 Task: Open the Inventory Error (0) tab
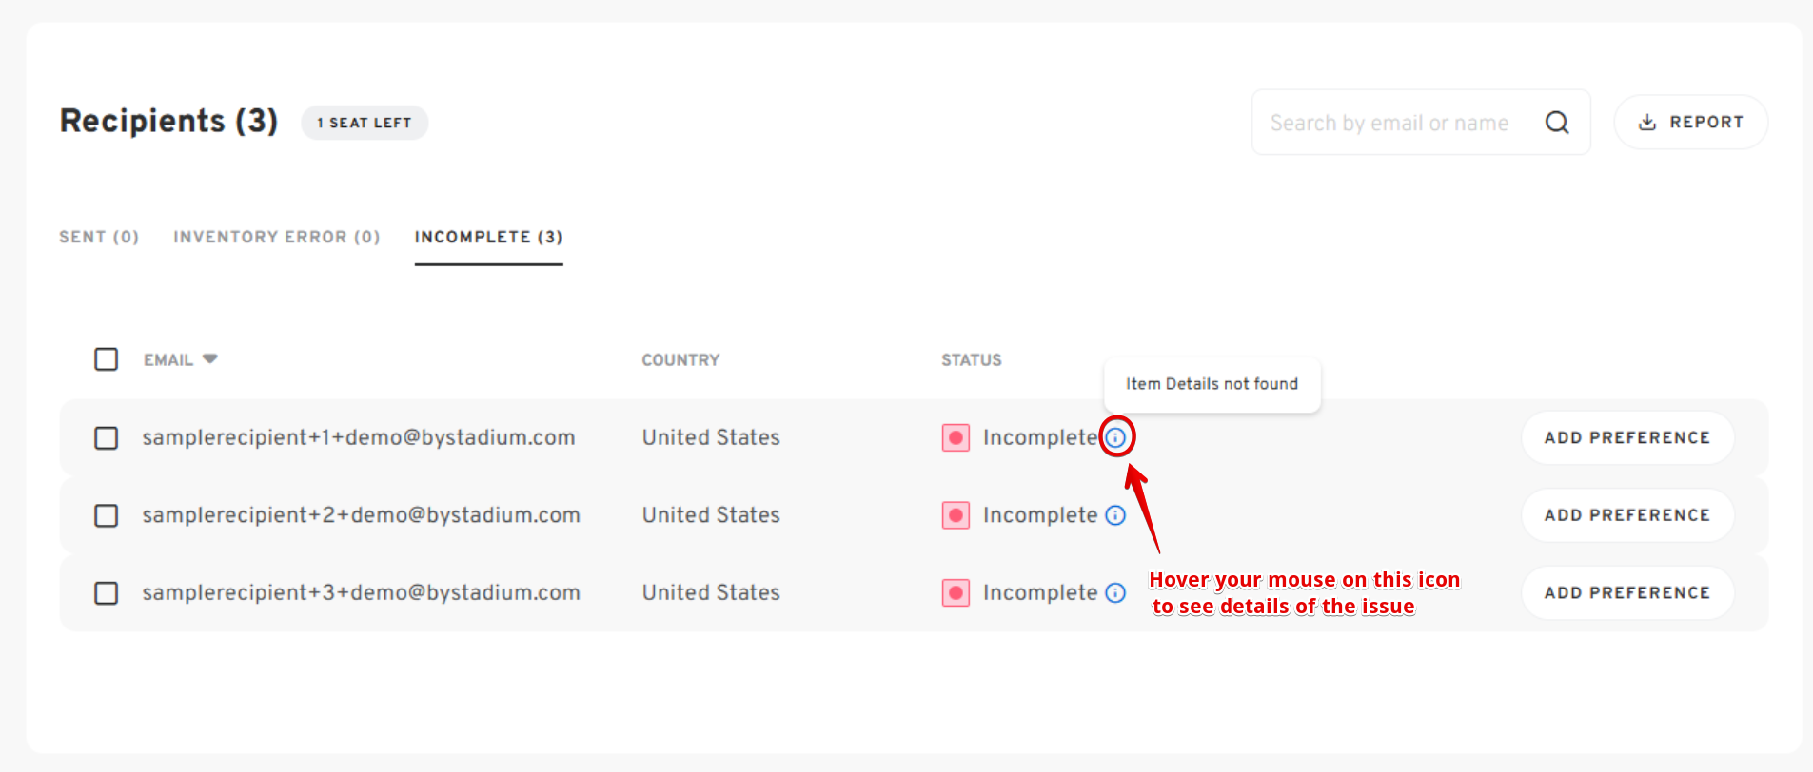coord(277,237)
